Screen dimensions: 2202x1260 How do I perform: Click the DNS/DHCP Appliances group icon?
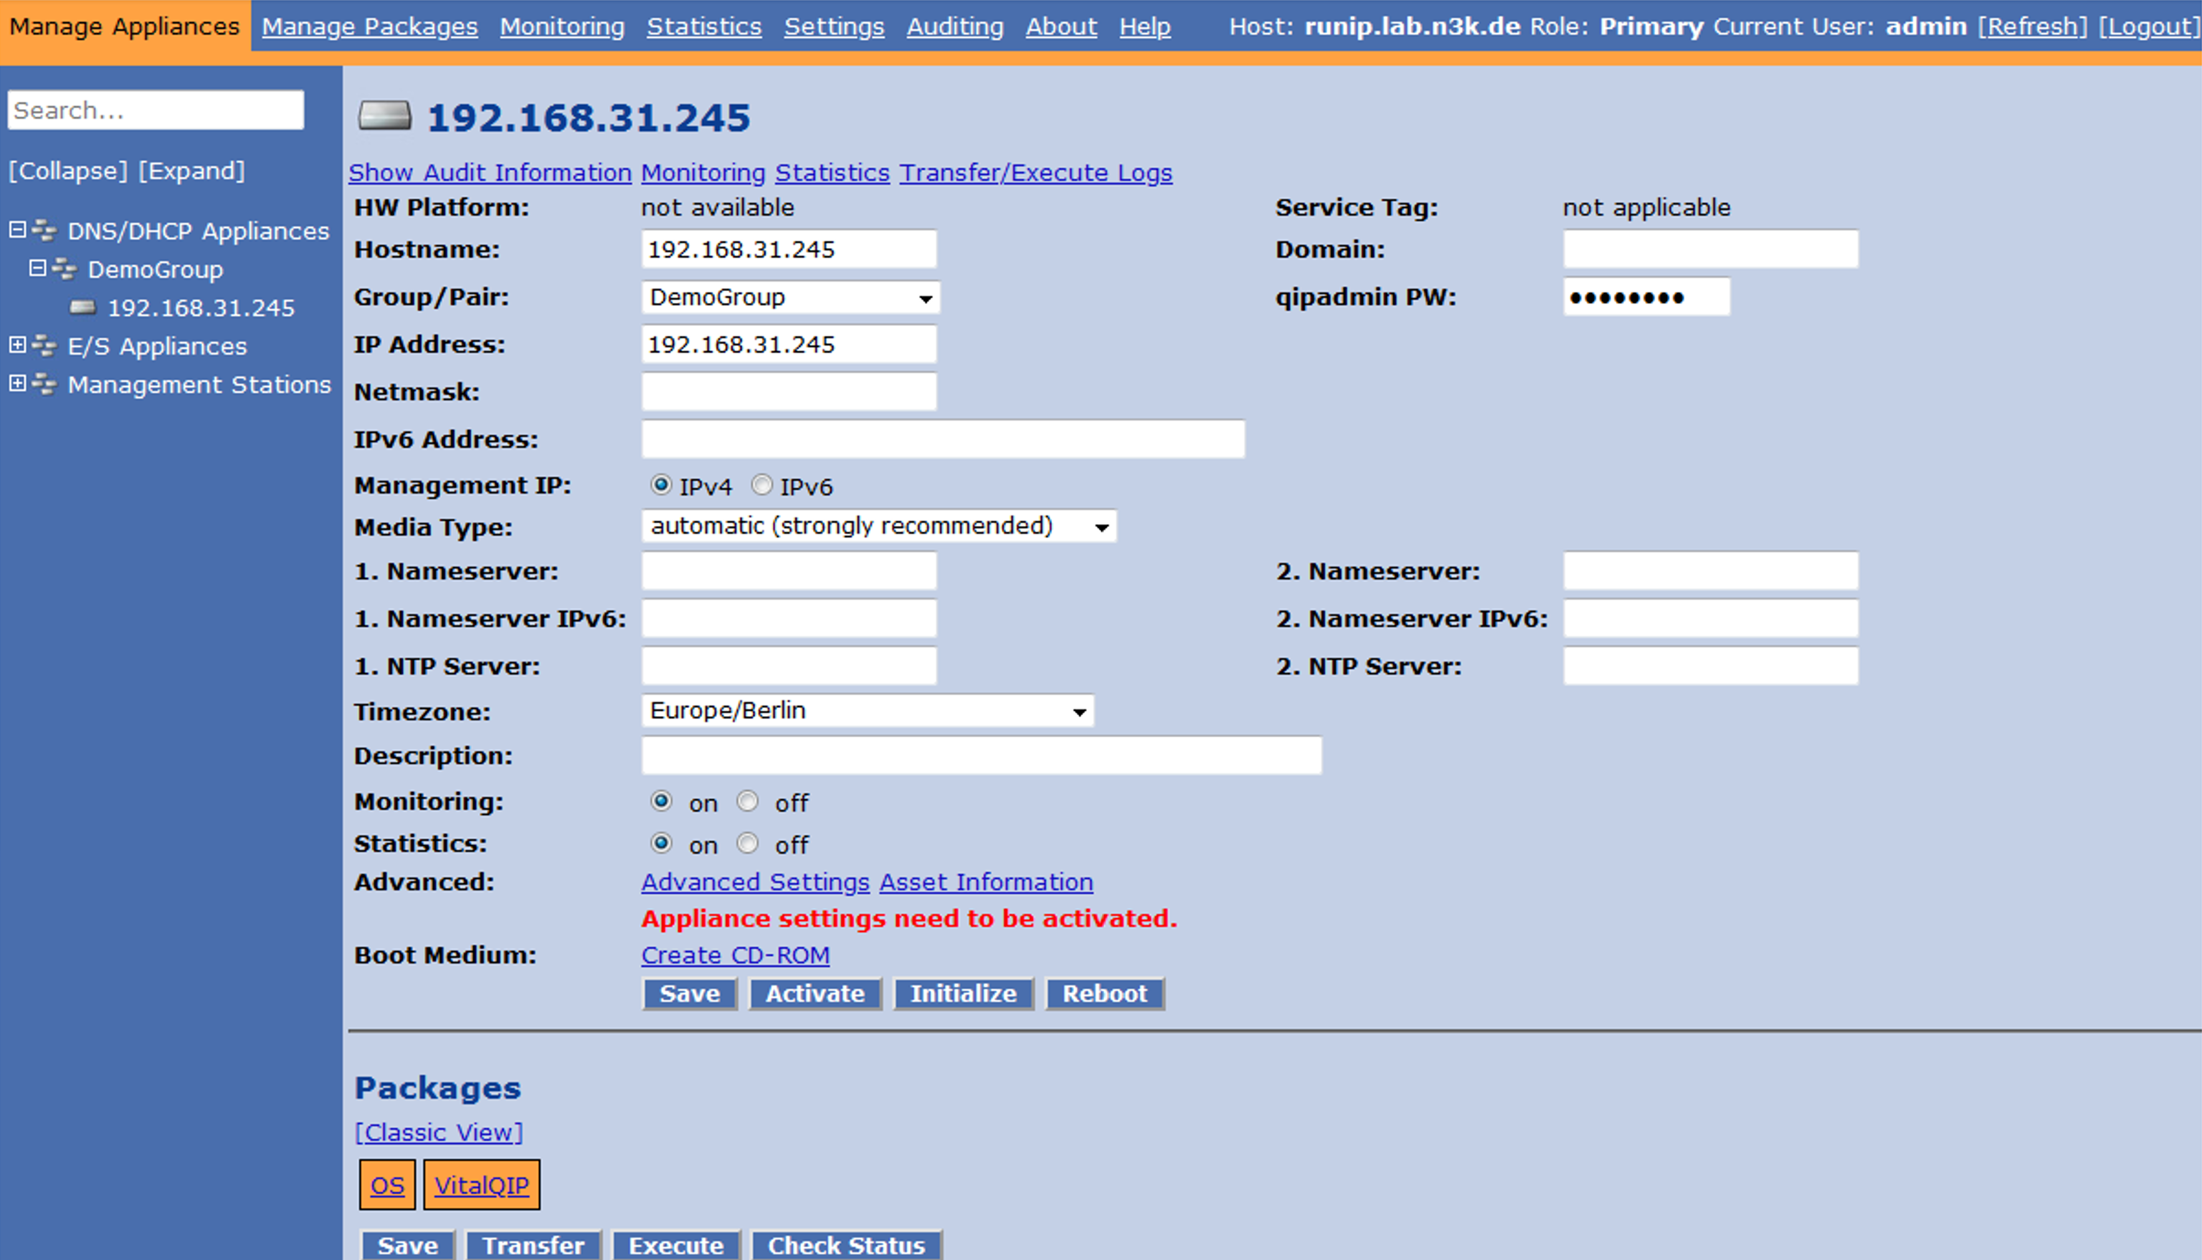[x=45, y=231]
